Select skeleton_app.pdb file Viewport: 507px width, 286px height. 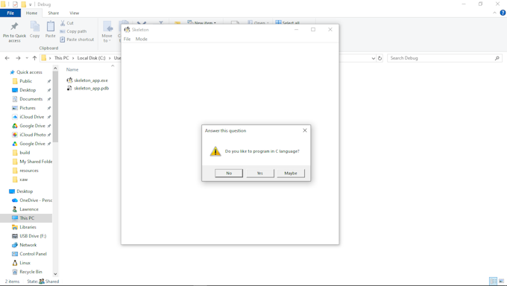pos(88,88)
